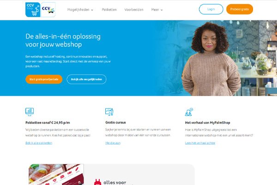The height and width of the screenshot is (185, 277).
Task: Click the CCV Shop blue cart logo
Action: coord(33,10)
